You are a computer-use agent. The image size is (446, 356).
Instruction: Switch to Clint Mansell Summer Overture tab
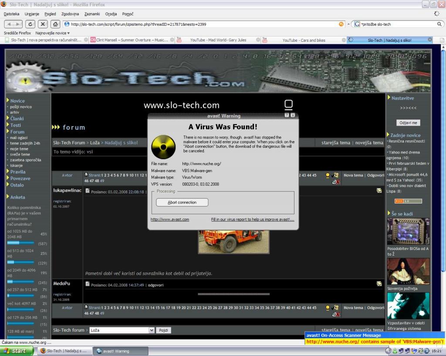[x=132, y=40]
